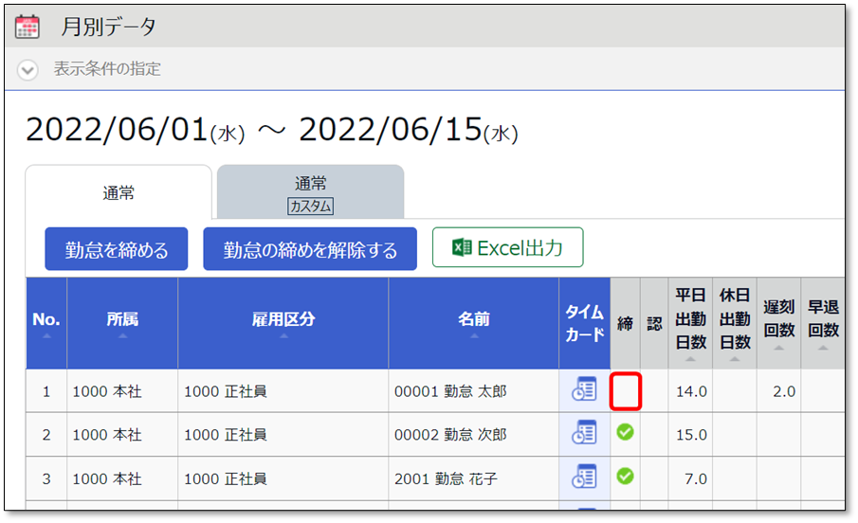Click the Excel icon in export button
The height and width of the screenshot is (523, 858).
(x=462, y=248)
